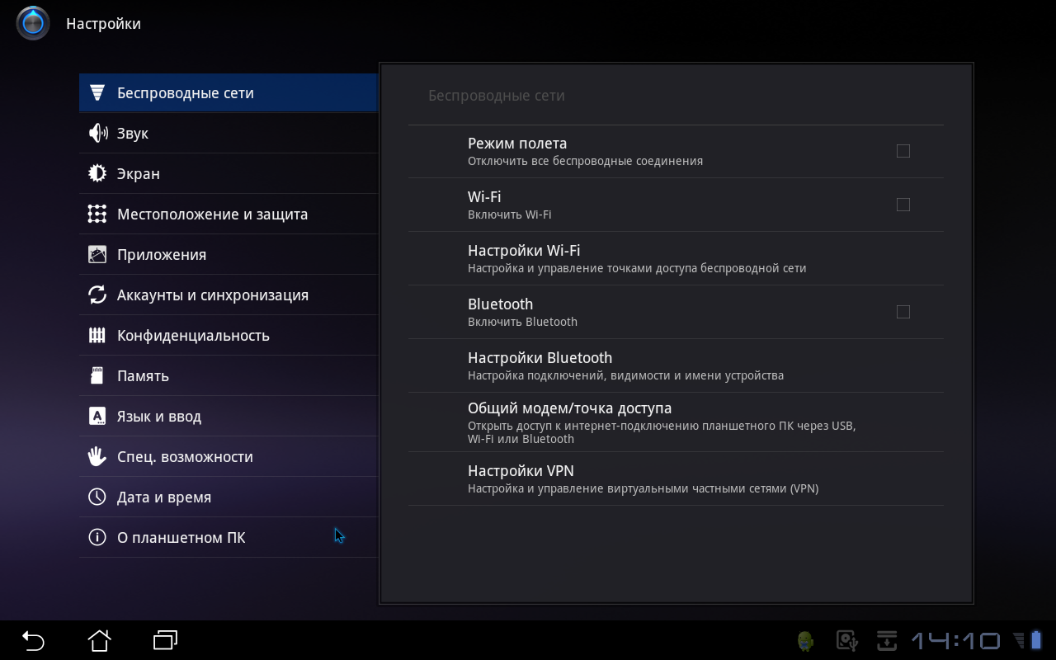
Task: Enable the Bluetooth checkbox
Action: click(x=903, y=312)
